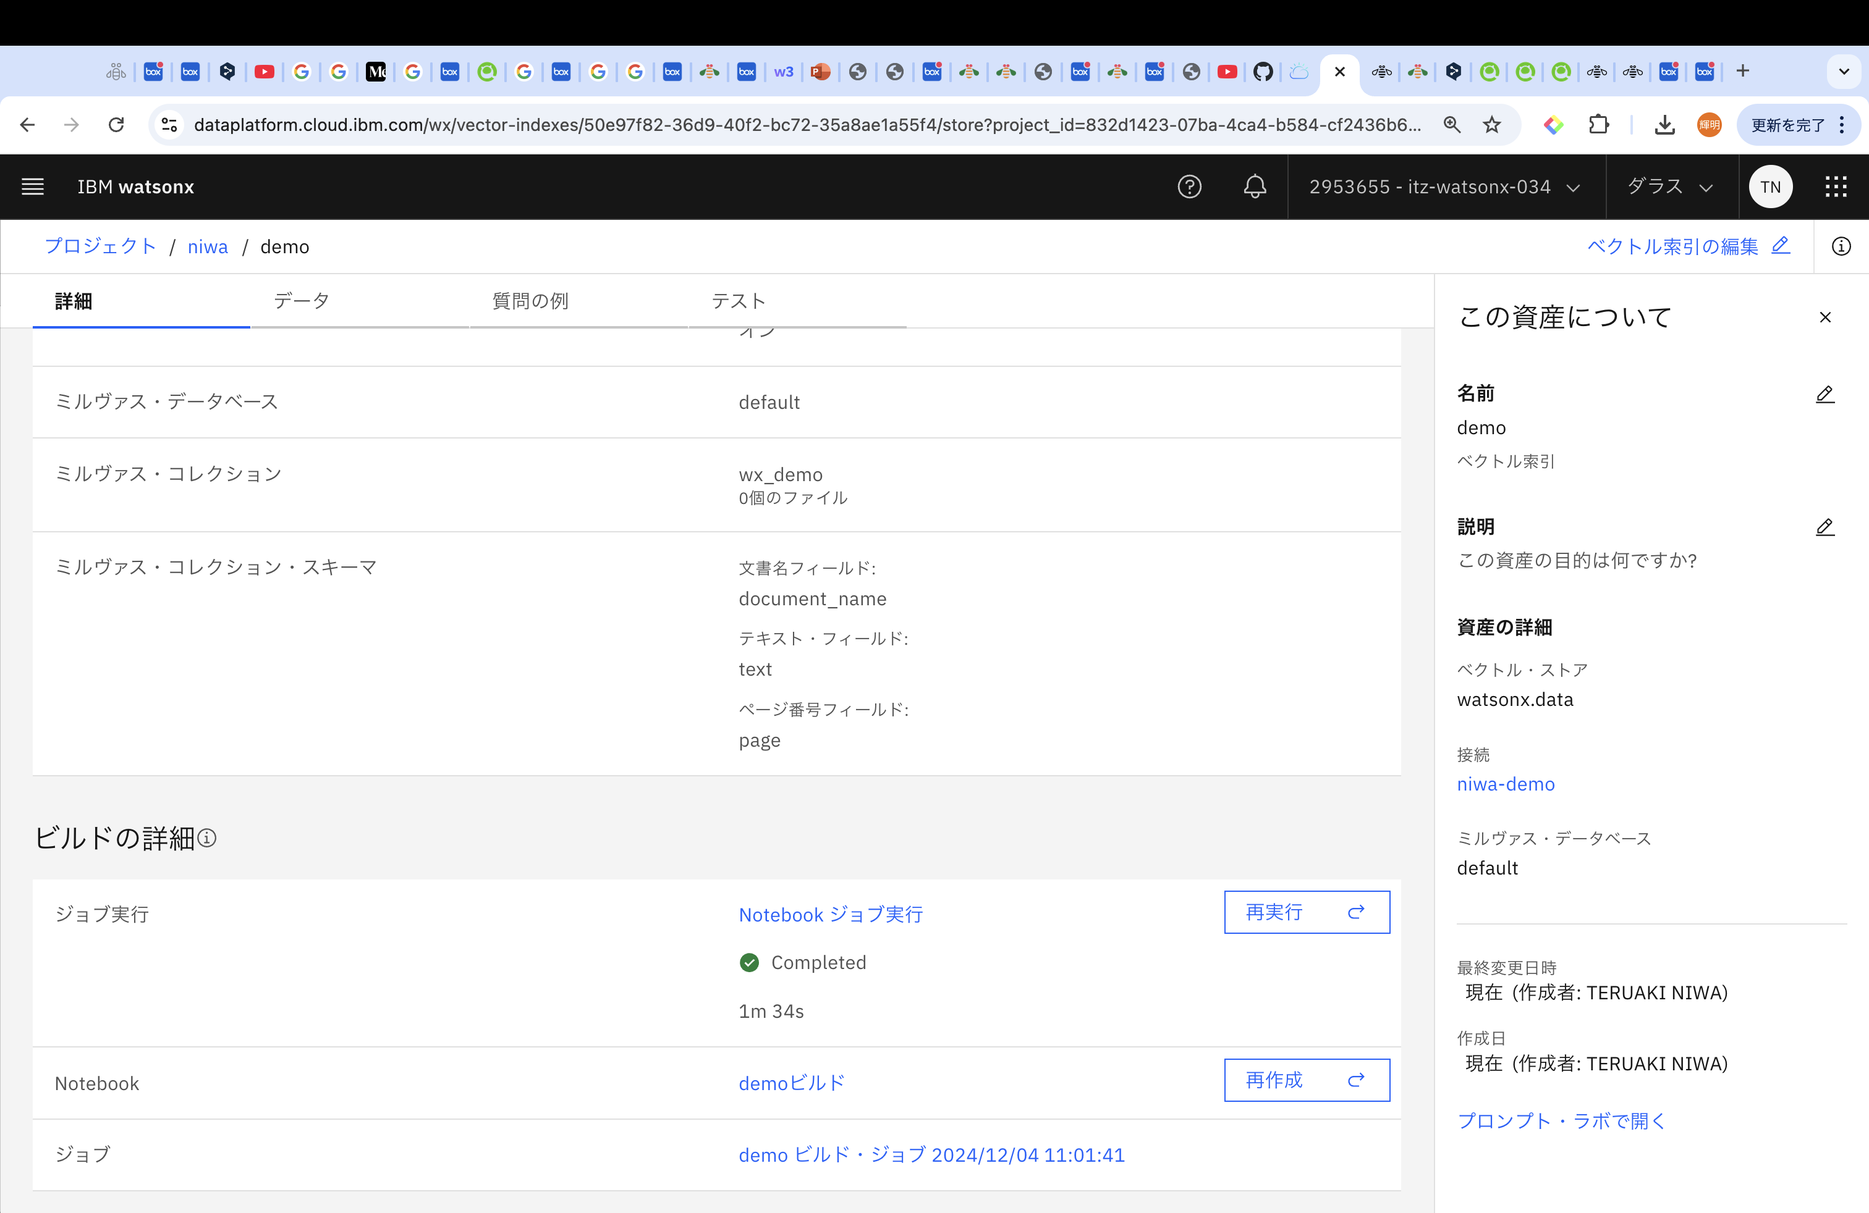
Task: Click the info icon beside ビルドの詳細
Action: pos(207,838)
